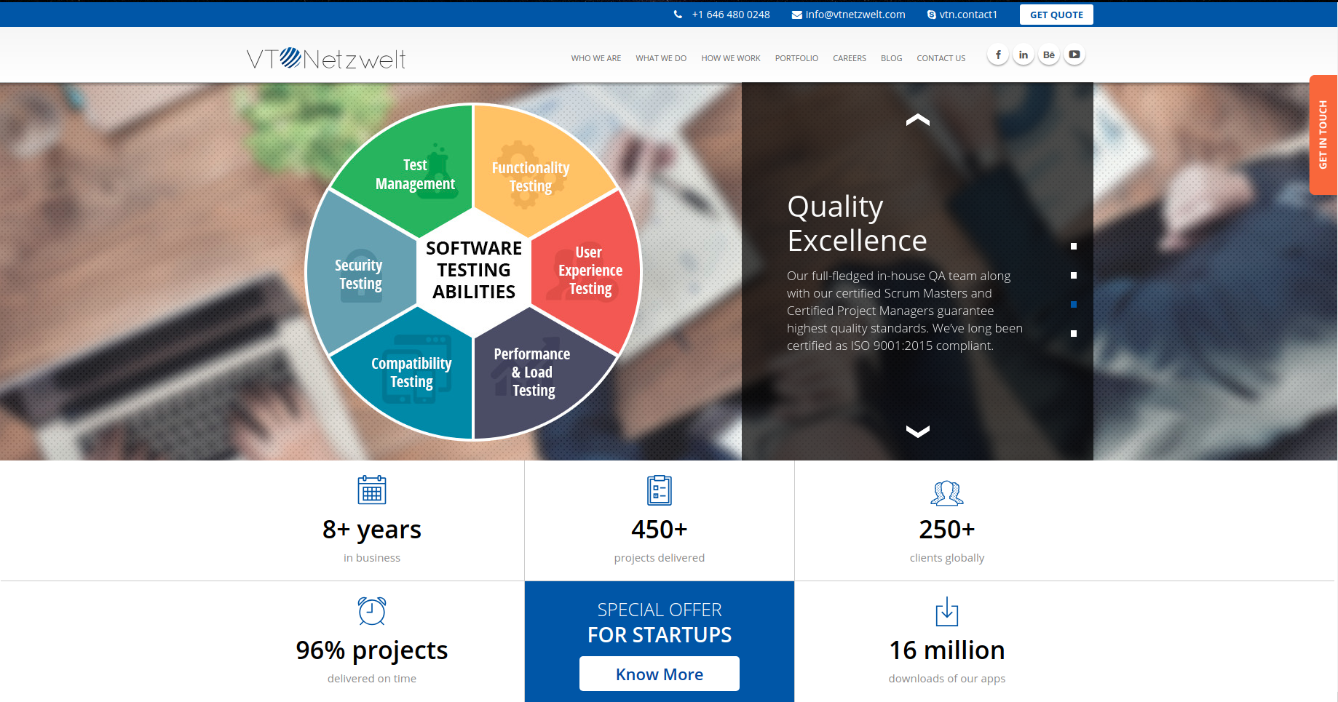Click the Get Quote button

[1056, 15]
